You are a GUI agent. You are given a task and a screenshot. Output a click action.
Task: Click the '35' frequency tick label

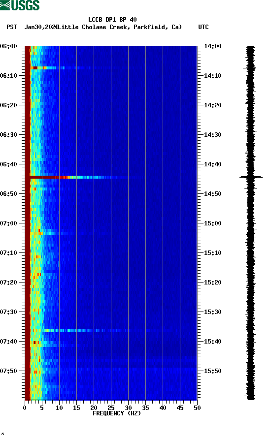pyautogui.click(x=145, y=408)
